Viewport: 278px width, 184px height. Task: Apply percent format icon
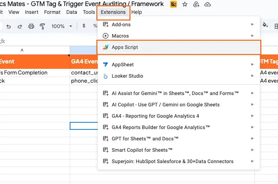point(95,26)
